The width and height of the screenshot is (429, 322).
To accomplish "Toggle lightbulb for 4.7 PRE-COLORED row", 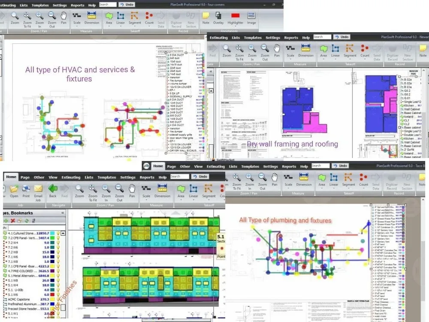I will pyautogui.click(x=58, y=271).
